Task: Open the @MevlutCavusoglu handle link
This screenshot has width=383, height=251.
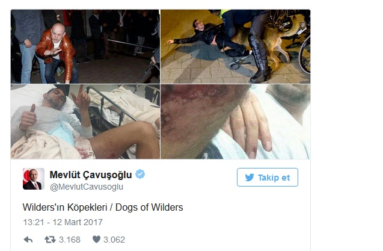Action: pos(87,187)
